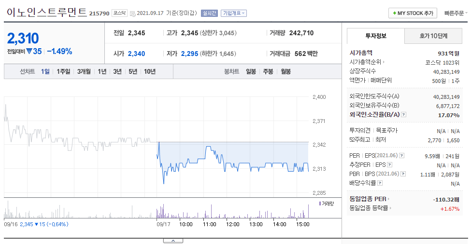Follow the 시가총액순위 arrow link

pos(367,62)
